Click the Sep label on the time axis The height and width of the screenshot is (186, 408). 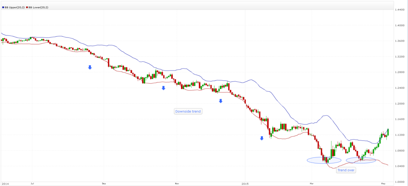point(104,184)
